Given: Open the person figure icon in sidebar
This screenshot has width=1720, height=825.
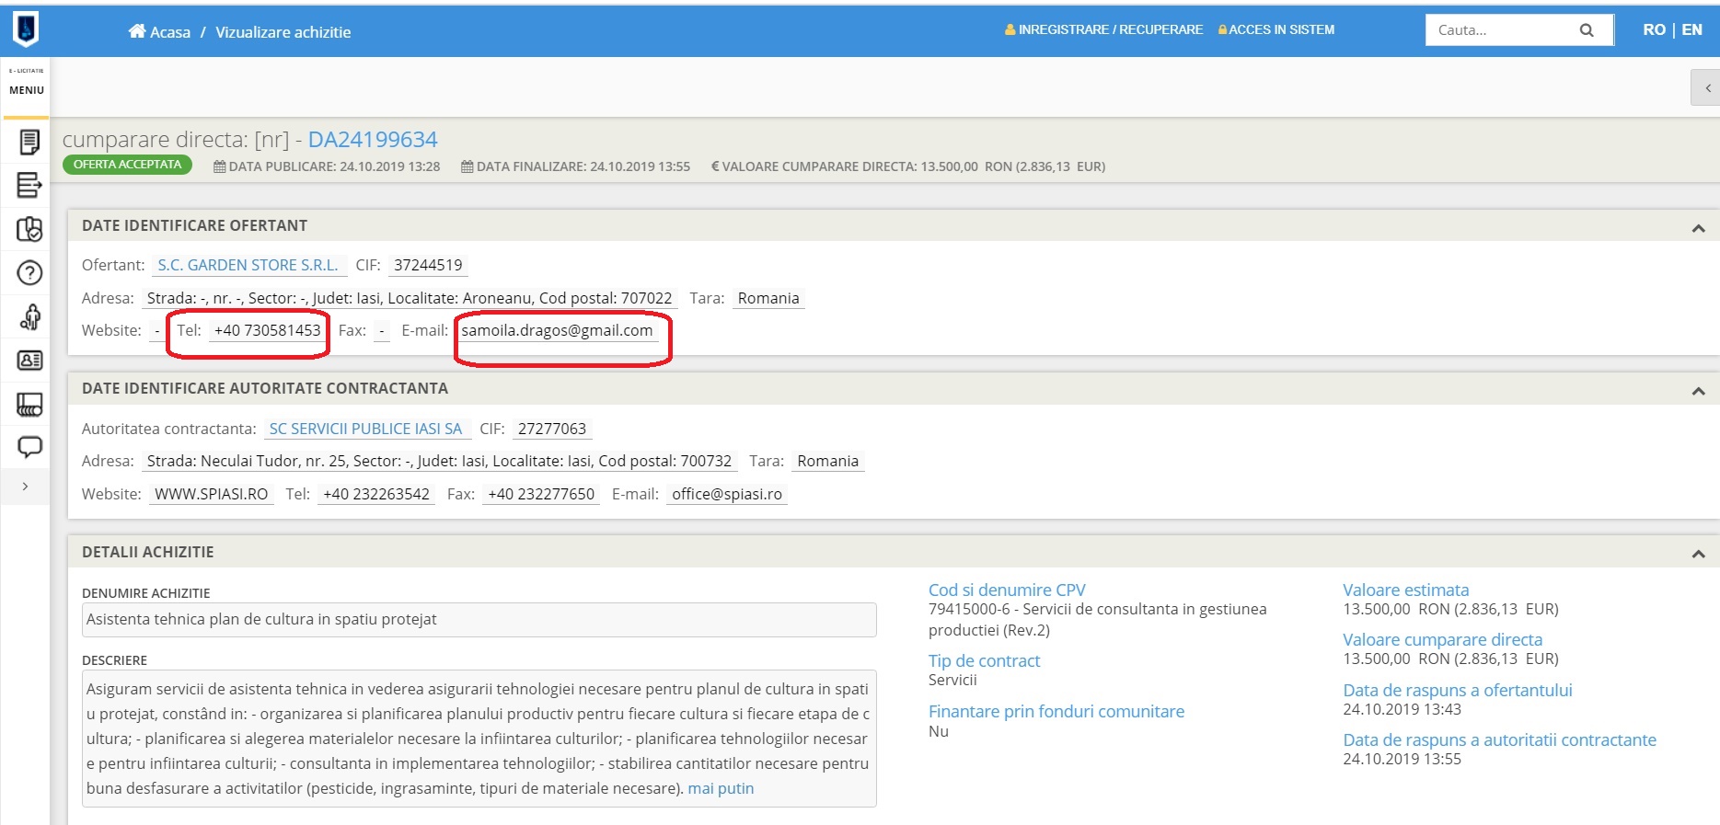Looking at the screenshot, I should click(x=30, y=317).
